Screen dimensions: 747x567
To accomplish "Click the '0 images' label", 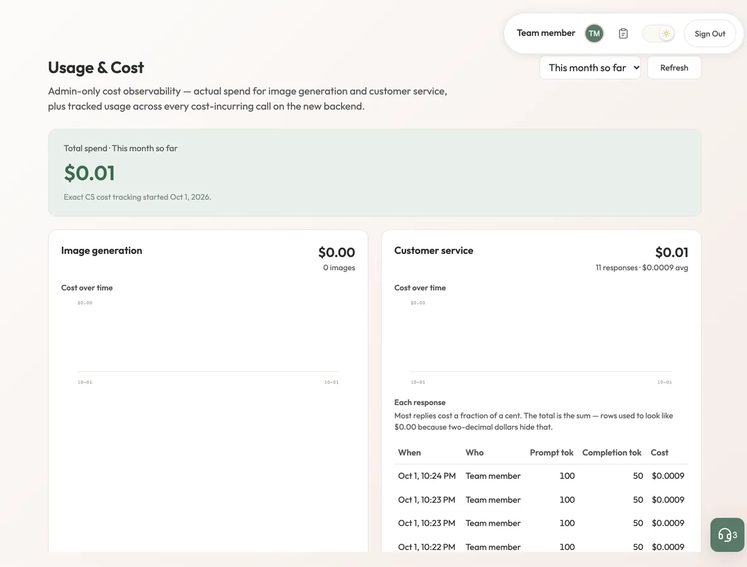I will 339,268.
